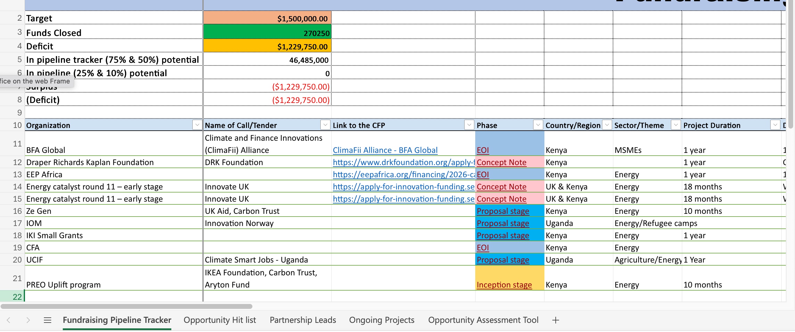Switch to the Opportunity Assessment Tool sheet
This screenshot has height=332, width=795.
tap(483, 320)
